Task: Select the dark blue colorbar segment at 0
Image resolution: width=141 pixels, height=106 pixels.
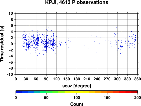Action: tap(19, 92)
